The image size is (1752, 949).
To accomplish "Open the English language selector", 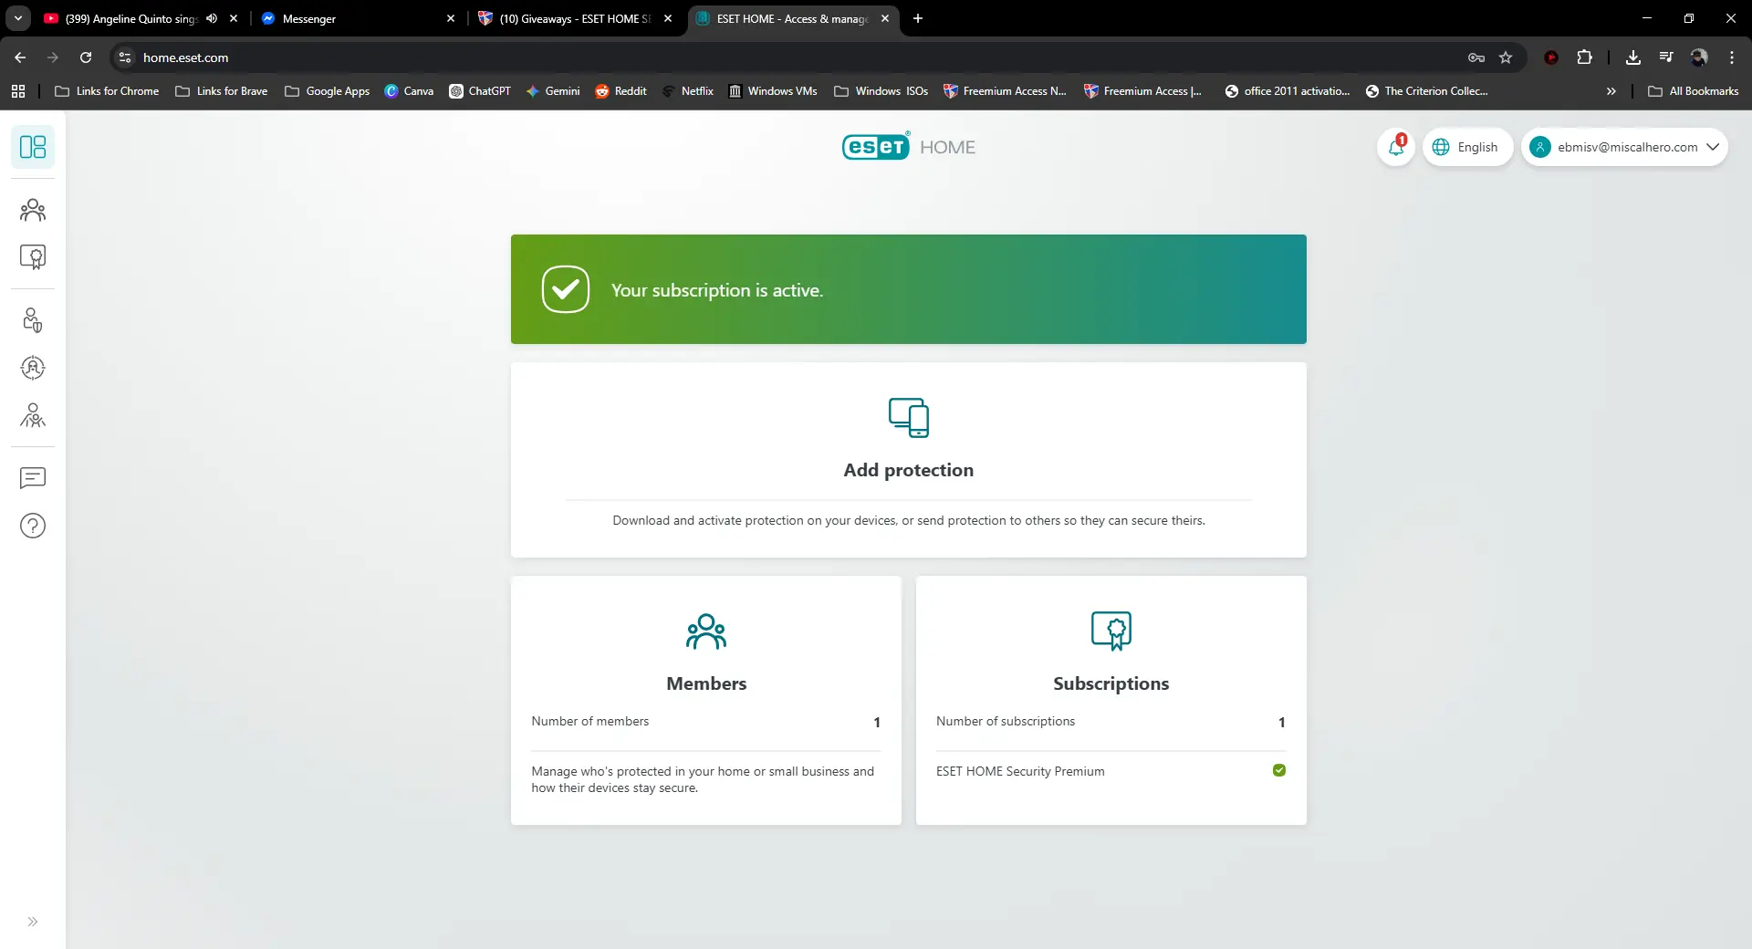I will pyautogui.click(x=1467, y=147).
